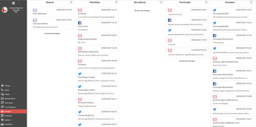Open Chatear from the sidebar
256x127 pixels.
point(7,94)
